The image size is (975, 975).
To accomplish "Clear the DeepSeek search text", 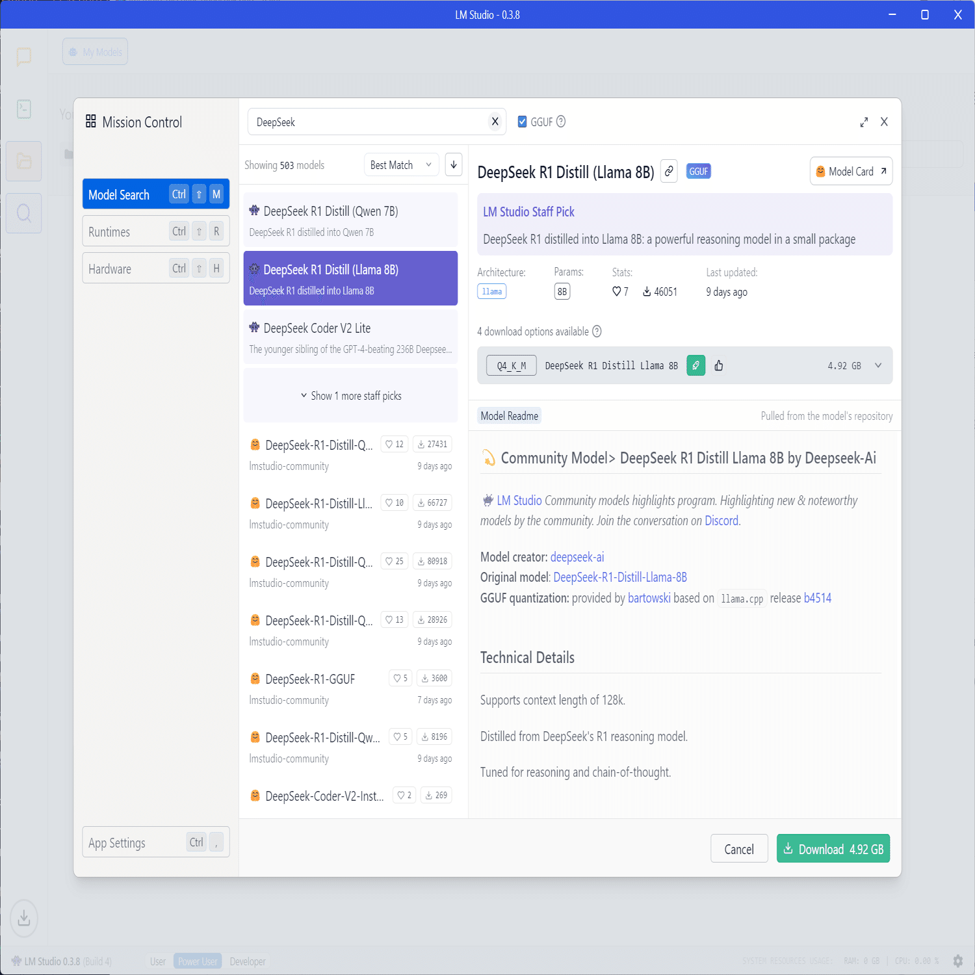I will [x=495, y=122].
